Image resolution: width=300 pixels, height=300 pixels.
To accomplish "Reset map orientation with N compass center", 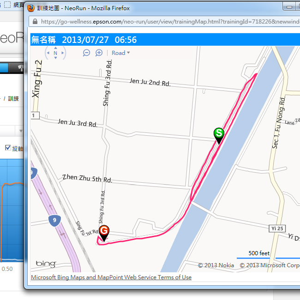I will (x=55, y=53).
